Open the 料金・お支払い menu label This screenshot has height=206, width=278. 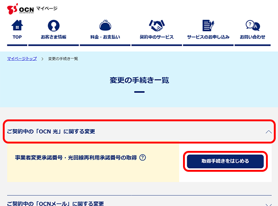pos(105,37)
